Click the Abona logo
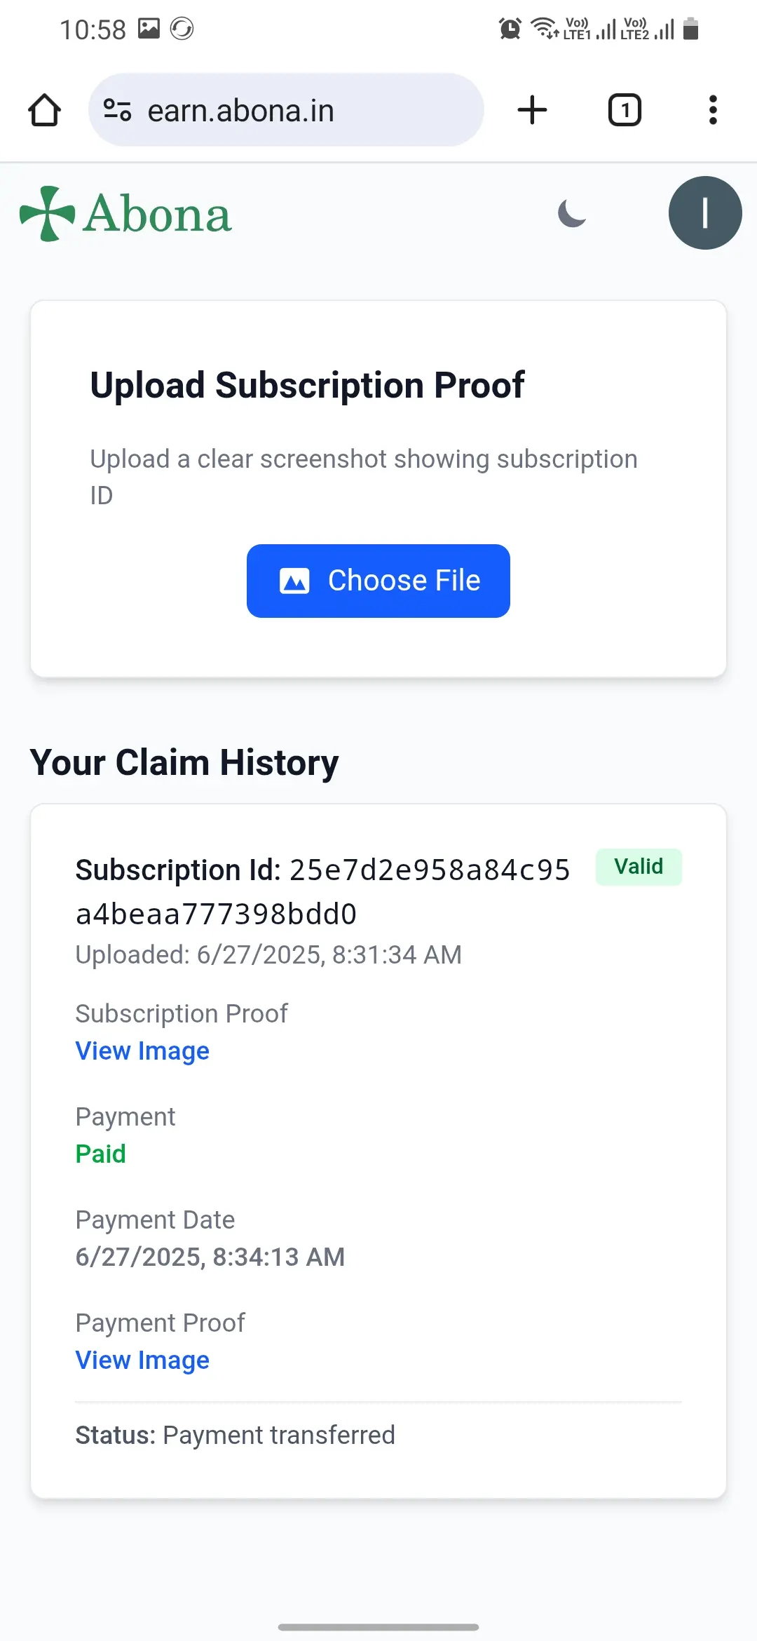The height and width of the screenshot is (1641, 757). click(x=126, y=213)
